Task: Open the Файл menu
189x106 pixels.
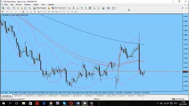Action: (6, 4)
